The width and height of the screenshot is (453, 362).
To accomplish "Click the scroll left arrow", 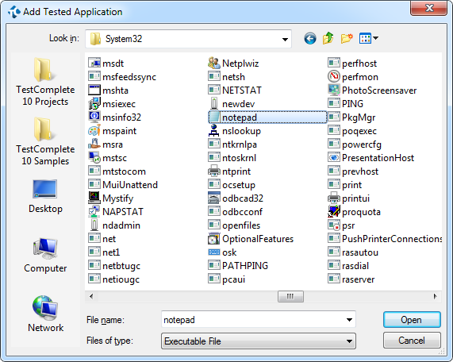I will 91,296.
